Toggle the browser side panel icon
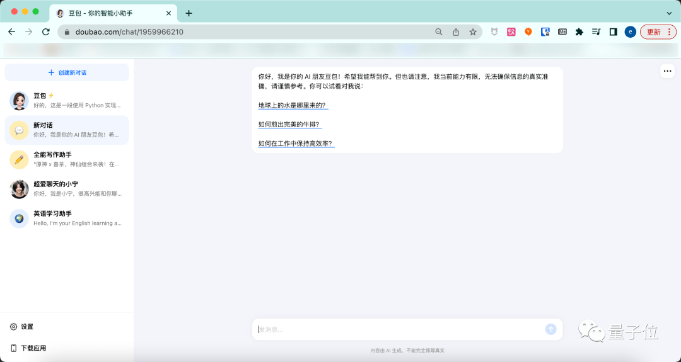 click(614, 32)
